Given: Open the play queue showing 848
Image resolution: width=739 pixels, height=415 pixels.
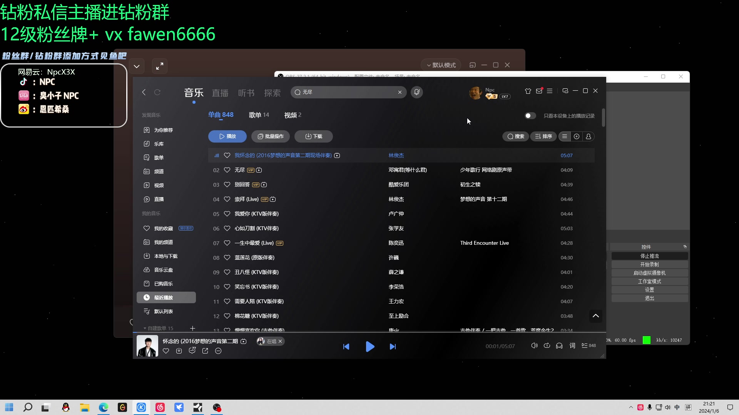Looking at the screenshot, I should tap(589, 346).
